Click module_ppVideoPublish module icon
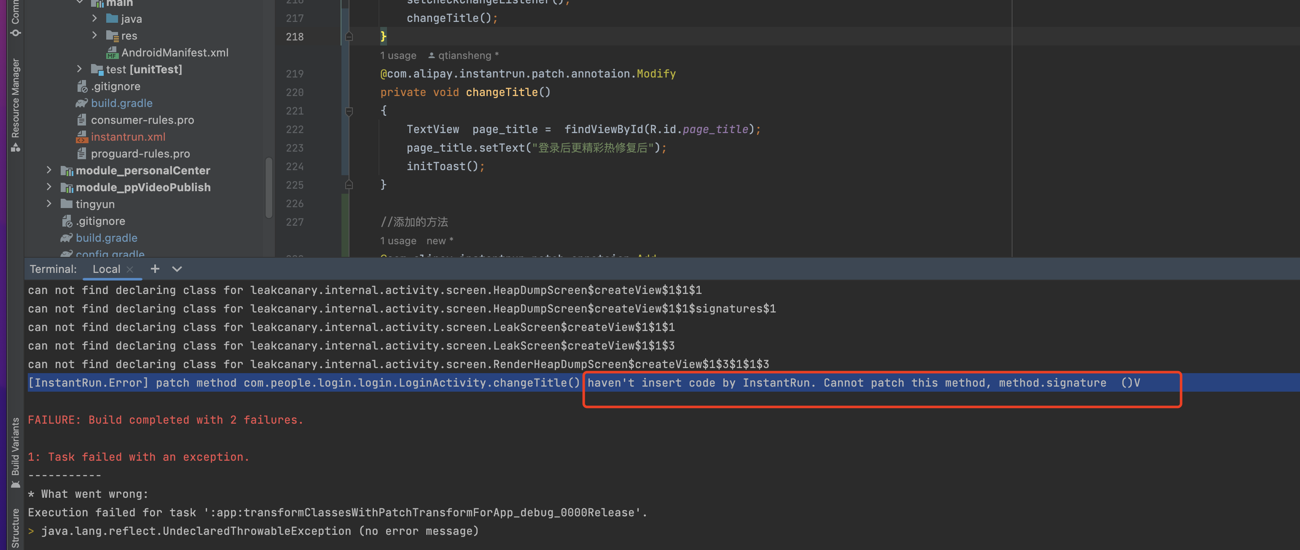1300x550 pixels. 67,187
